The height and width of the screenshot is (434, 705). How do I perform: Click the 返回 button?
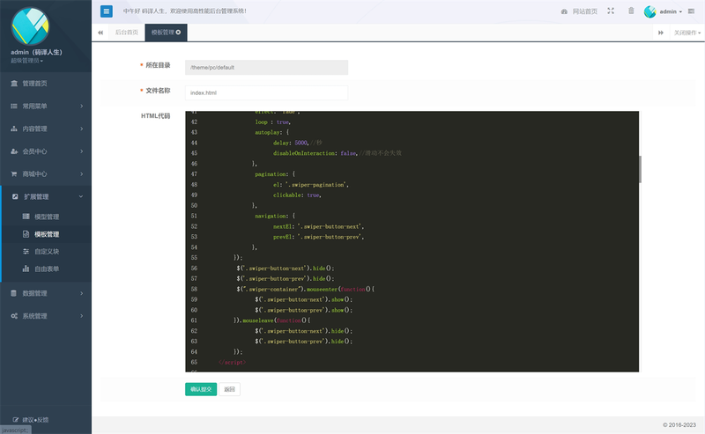(230, 389)
